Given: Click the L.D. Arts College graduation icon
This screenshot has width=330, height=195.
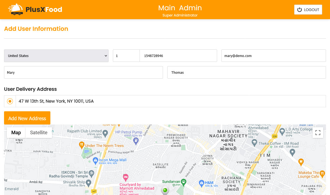Looking at the screenshot, I should point(282,131).
